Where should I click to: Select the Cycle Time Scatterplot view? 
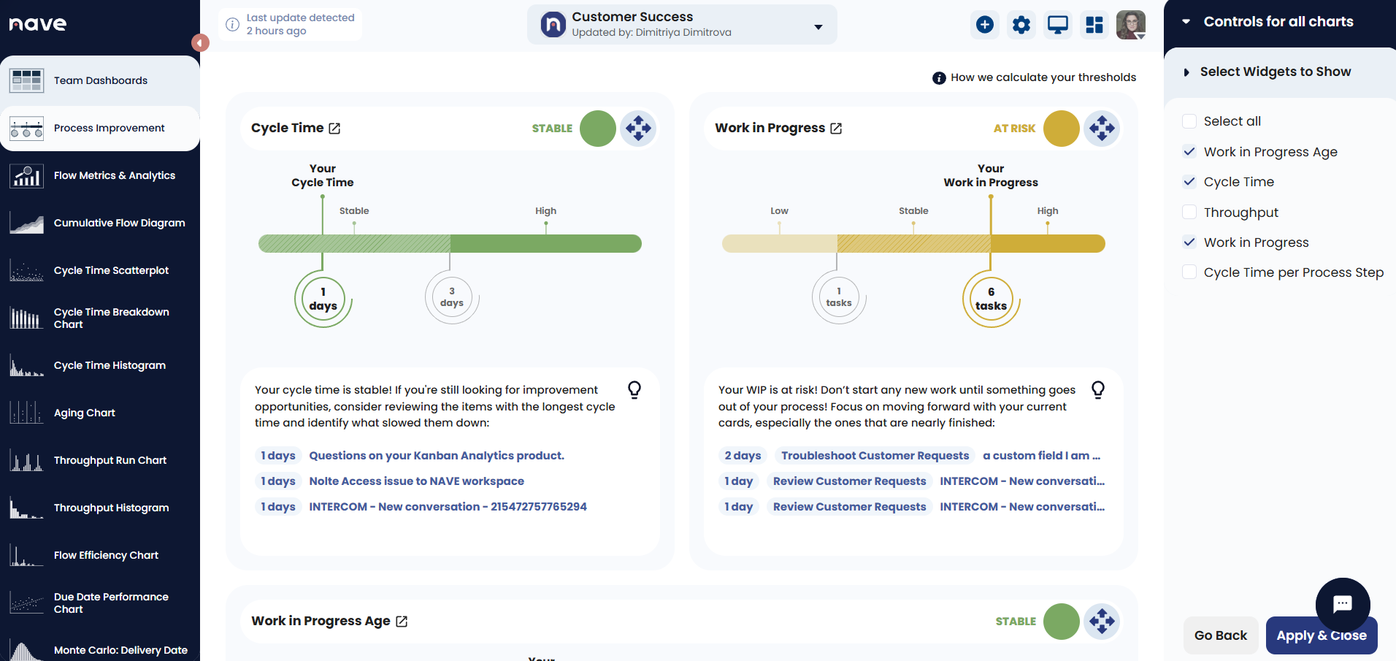(x=111, y=270)
